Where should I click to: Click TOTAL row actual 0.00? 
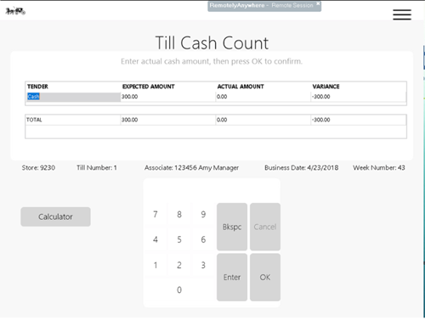click(x=263, y=120)
